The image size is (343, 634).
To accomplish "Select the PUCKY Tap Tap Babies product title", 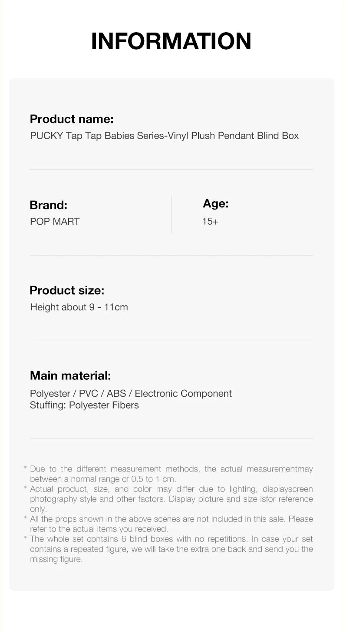I will [x=165, y=136].
